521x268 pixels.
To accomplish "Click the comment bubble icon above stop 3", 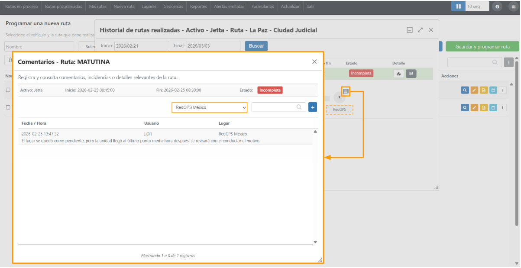I will pos(346,91).
